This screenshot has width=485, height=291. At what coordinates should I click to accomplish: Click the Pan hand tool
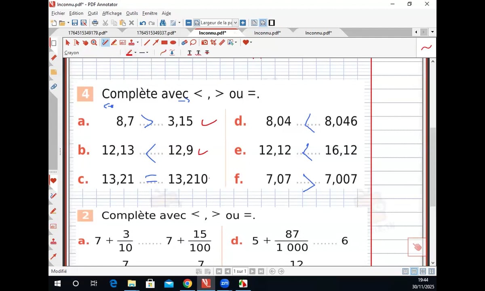(x=85, y=42)
